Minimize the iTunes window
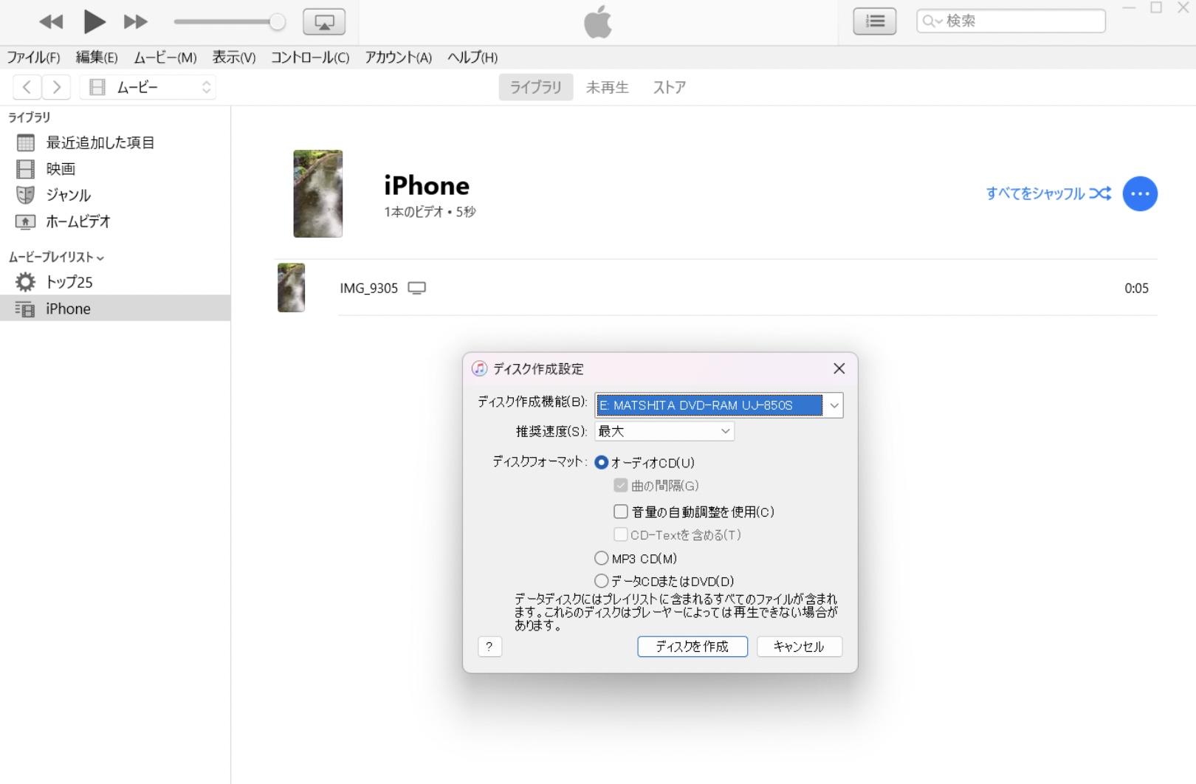The image size is (1196, 784). [1128, 7]
